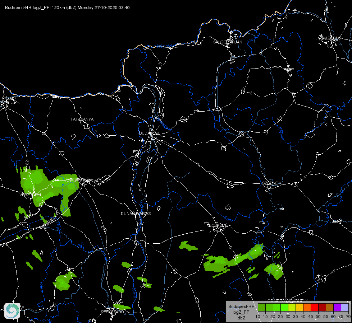Screen dimensions: 352x323
Task: Click the legend value '10'
Action: pos(258,317)
